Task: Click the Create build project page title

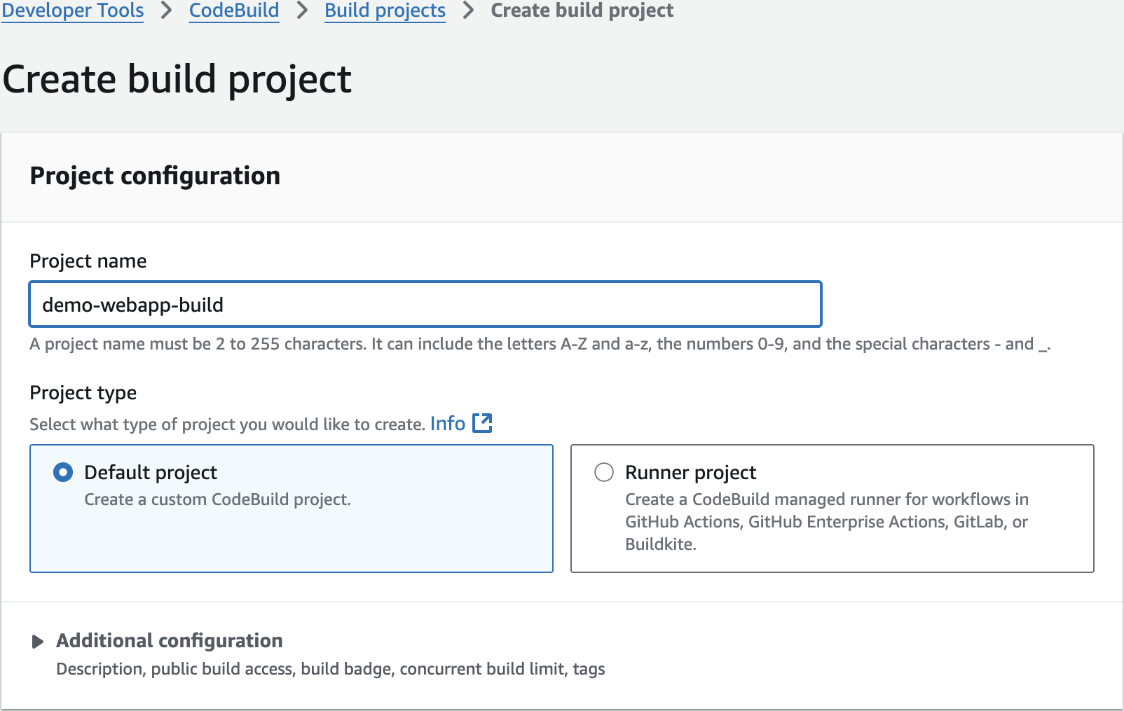Action: coord(177,79)
